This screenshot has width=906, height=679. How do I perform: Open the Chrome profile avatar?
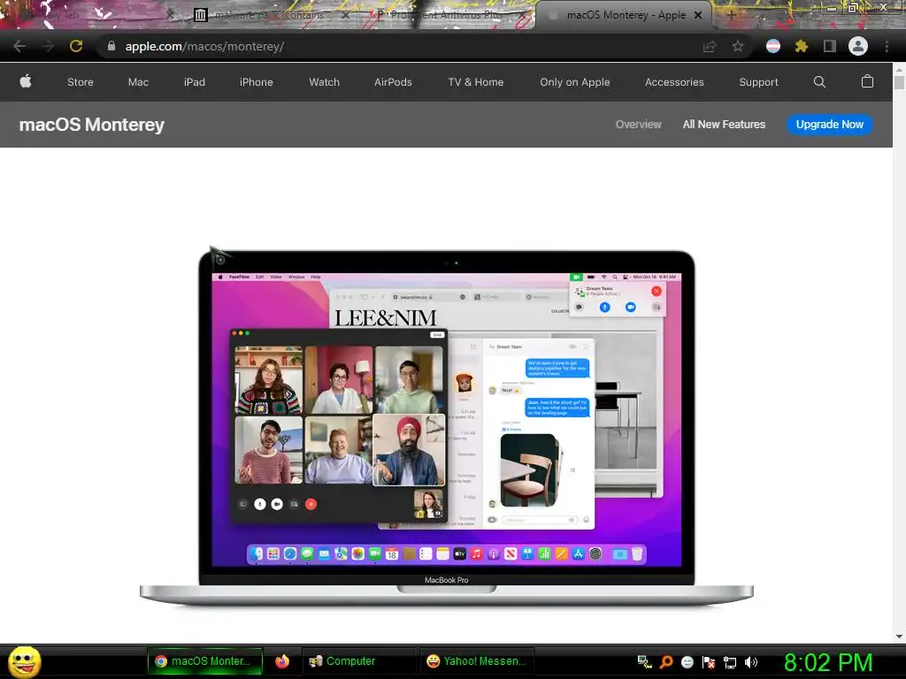coord(858,46)
